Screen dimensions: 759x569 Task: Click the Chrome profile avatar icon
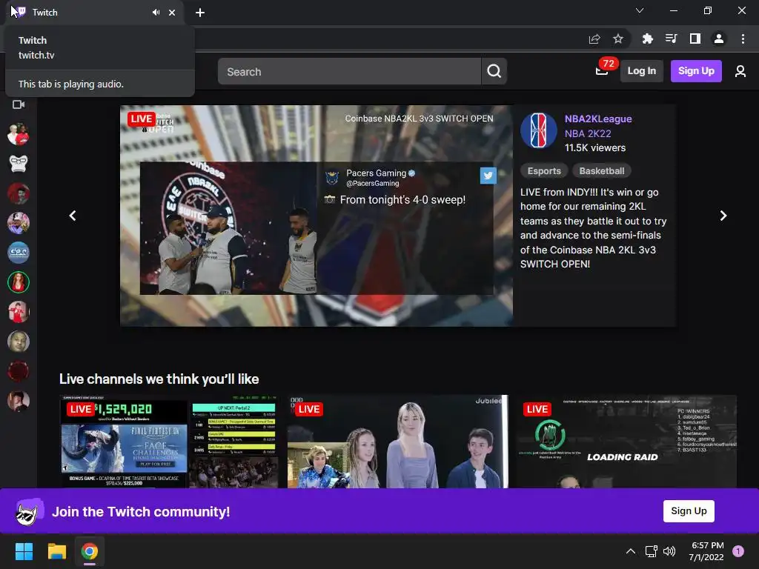coord(718,39)
